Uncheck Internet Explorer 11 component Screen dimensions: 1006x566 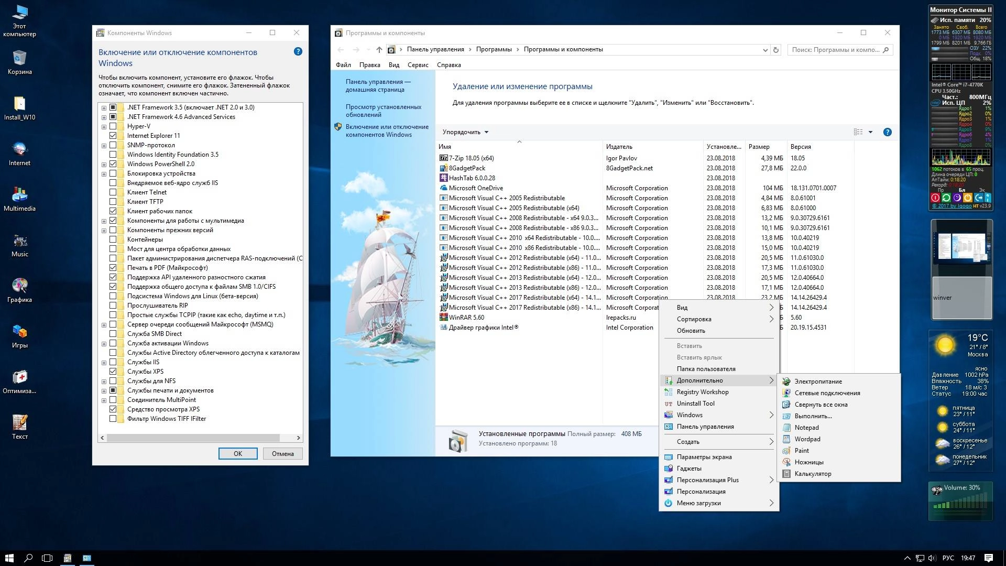coord(113,136)
